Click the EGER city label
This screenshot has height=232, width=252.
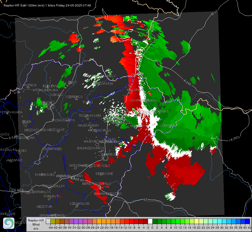(x=27, y=122)
